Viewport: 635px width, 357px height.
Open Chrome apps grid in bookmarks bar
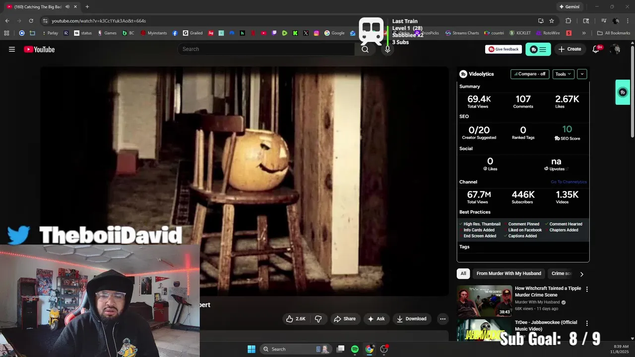click(6, 33)
